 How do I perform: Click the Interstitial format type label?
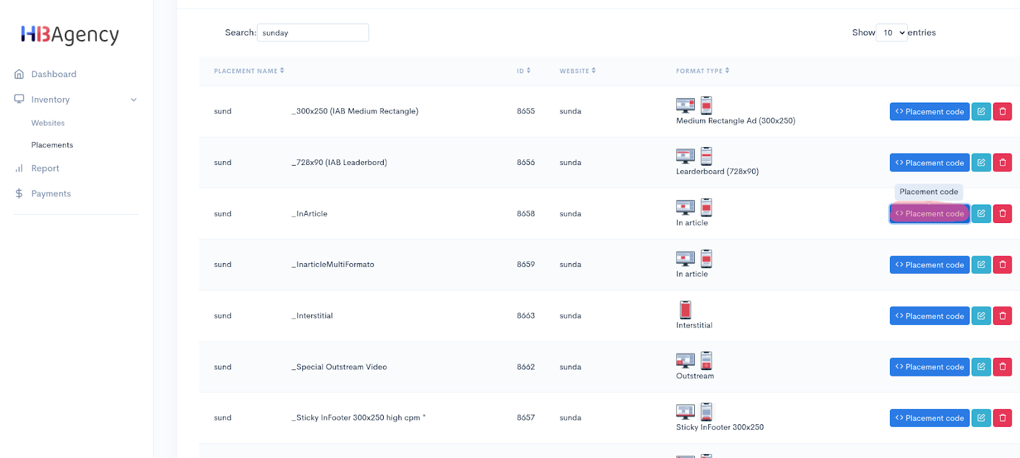click(x=694, y=326)
